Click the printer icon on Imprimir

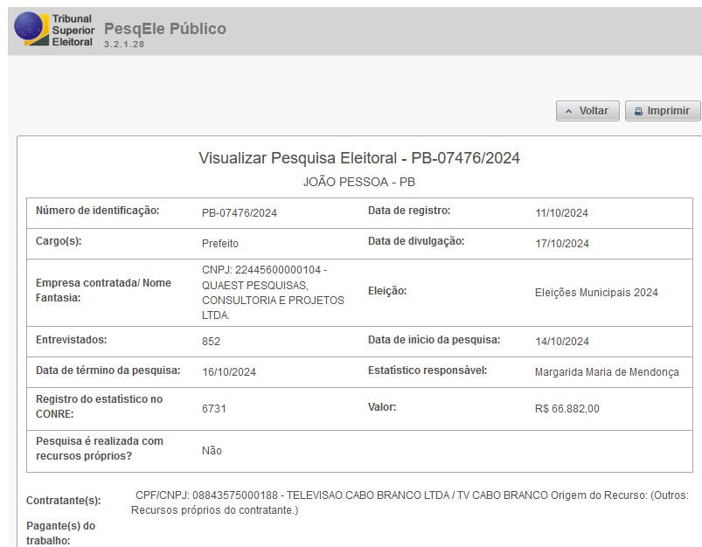coord(638,111)
